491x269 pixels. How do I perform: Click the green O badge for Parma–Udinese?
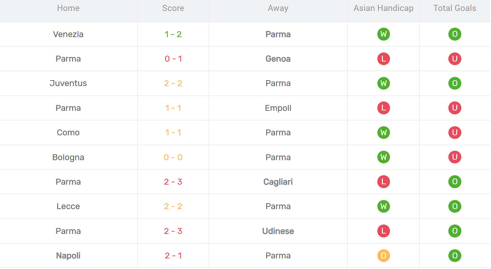(x=455, y=231)
